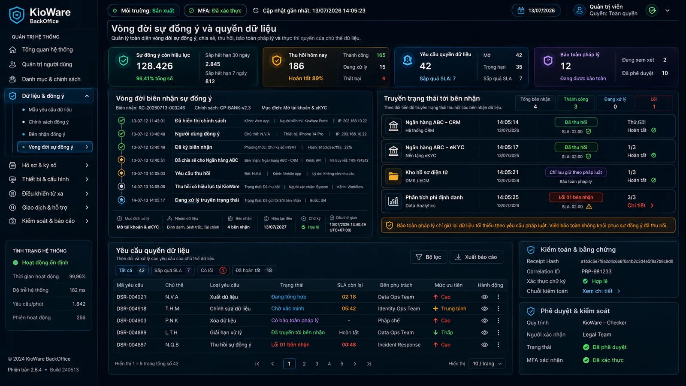Open Tổng quan hệ thống home icon

pos(13,50)
